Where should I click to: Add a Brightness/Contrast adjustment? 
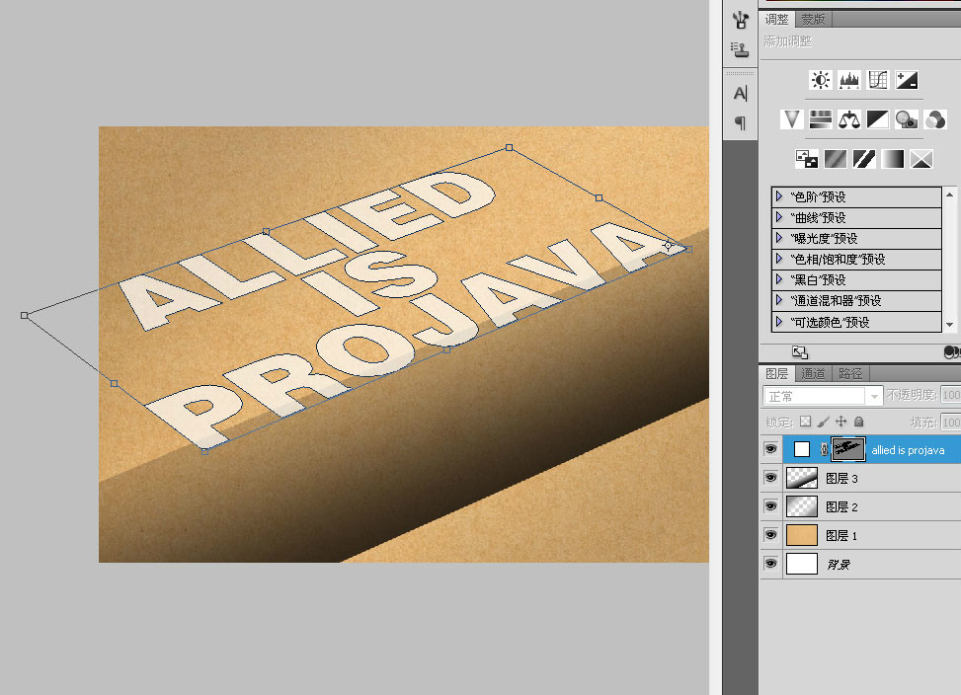(x=820, y=80)
